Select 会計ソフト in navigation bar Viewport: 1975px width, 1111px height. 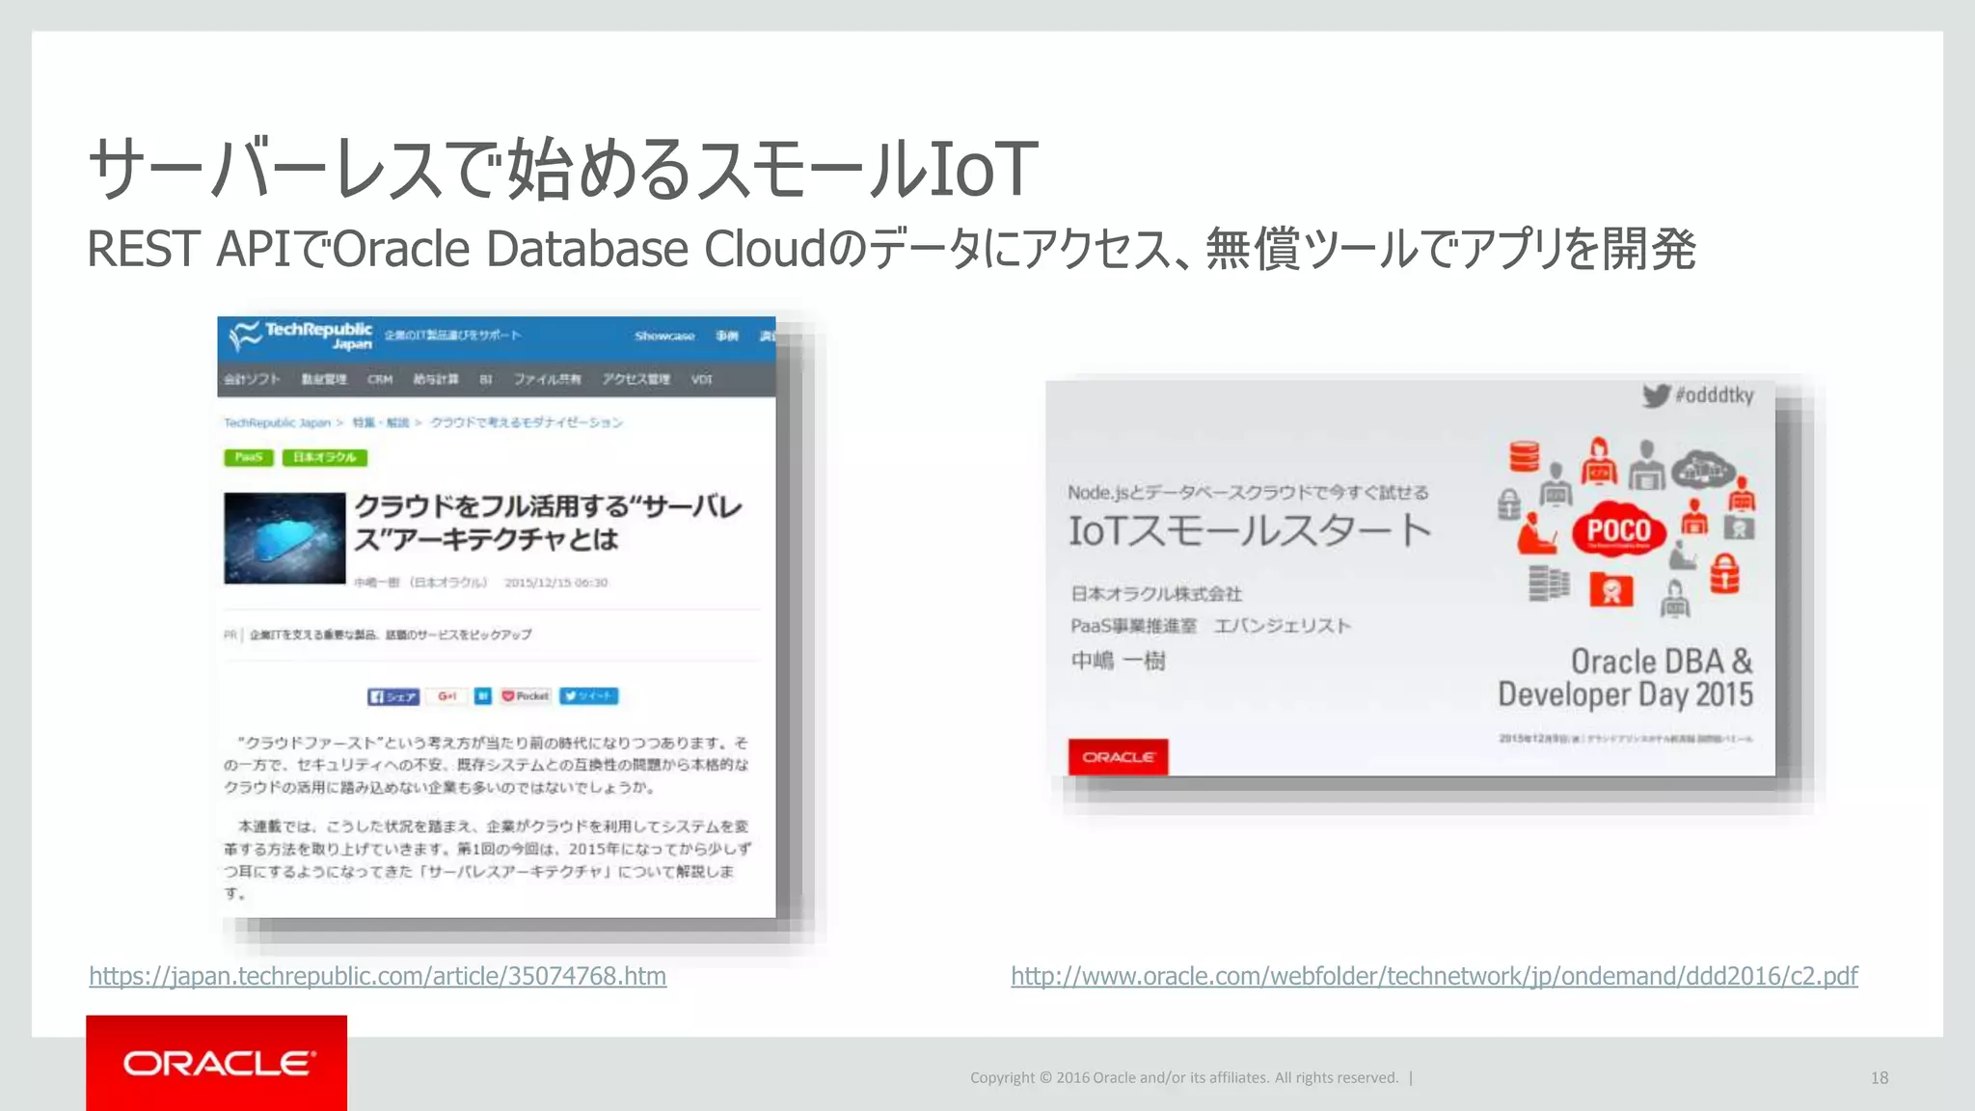coord(252,380)
